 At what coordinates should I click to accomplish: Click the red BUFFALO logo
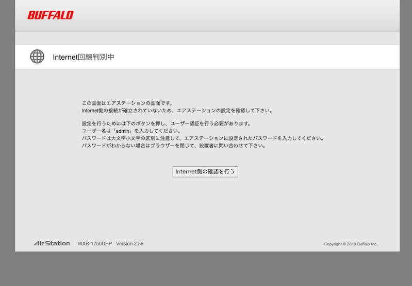(51, 15)
